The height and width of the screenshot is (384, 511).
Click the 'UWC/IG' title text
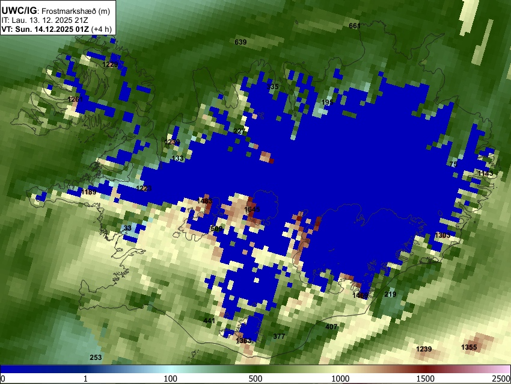[x=19, y=10]
